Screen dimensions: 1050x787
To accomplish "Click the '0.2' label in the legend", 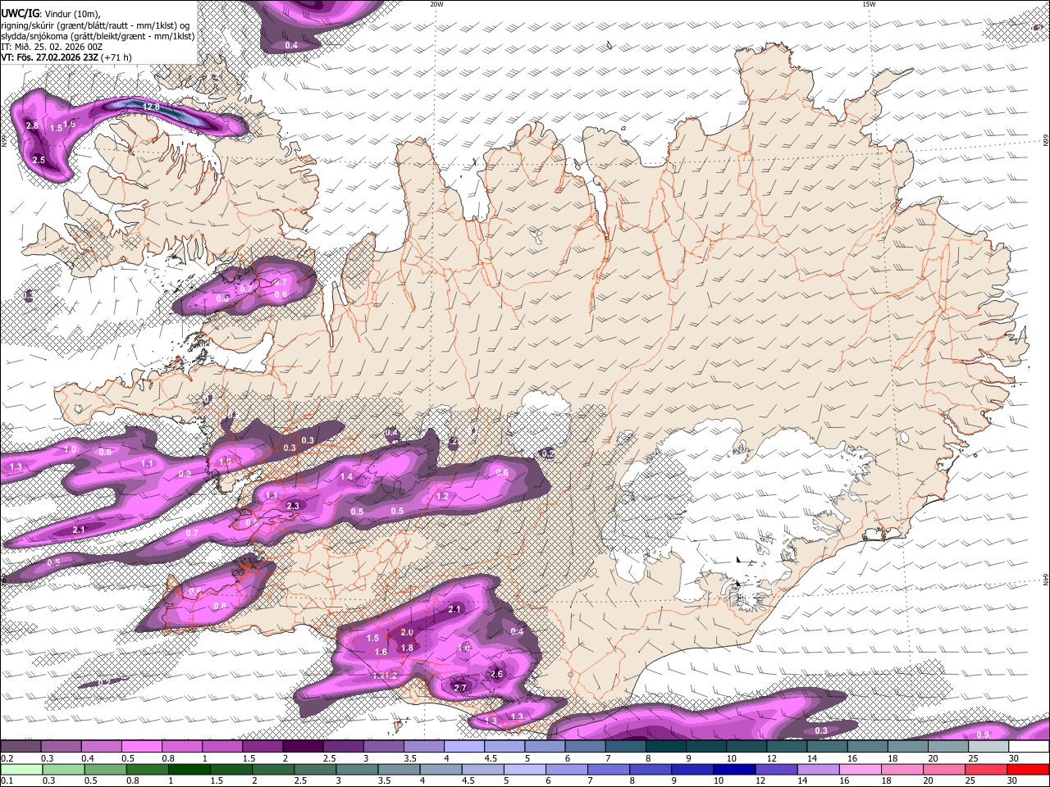I will pyautogui.click(x=6, y=758).
